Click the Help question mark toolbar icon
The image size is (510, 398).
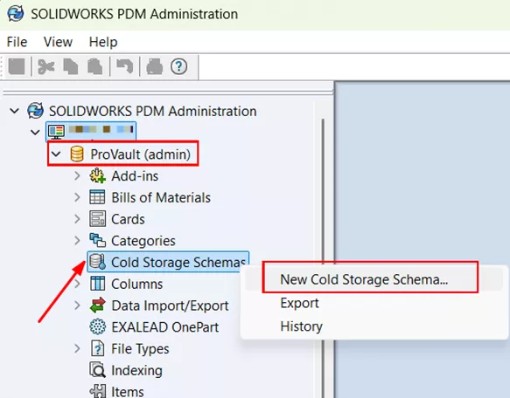pos(178,67)
